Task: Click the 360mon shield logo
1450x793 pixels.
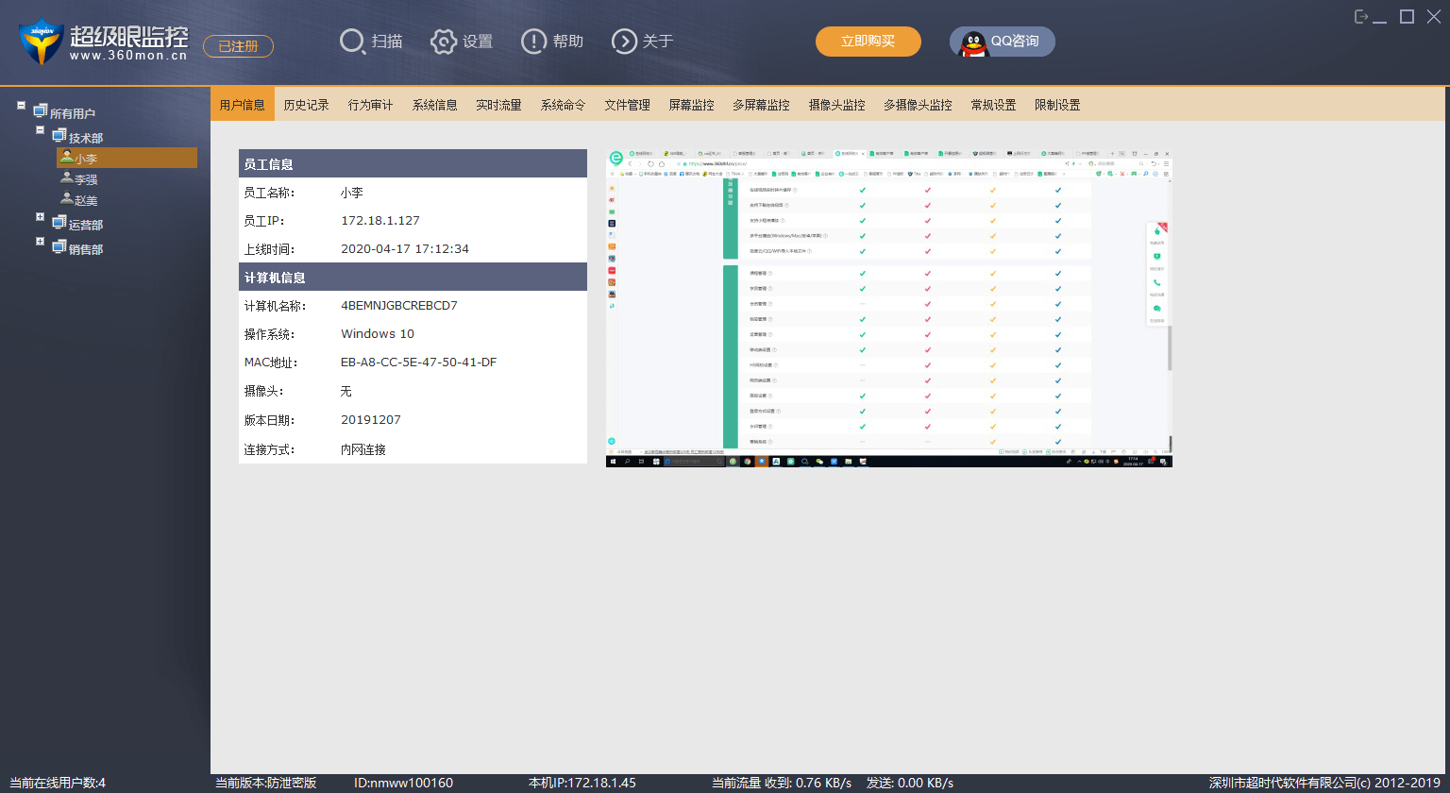Action: pyautogui.click(x=41, y=42)
